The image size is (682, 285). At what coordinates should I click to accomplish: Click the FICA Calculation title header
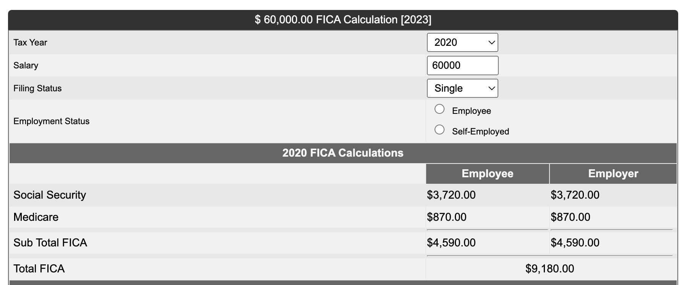coord(343,20)
